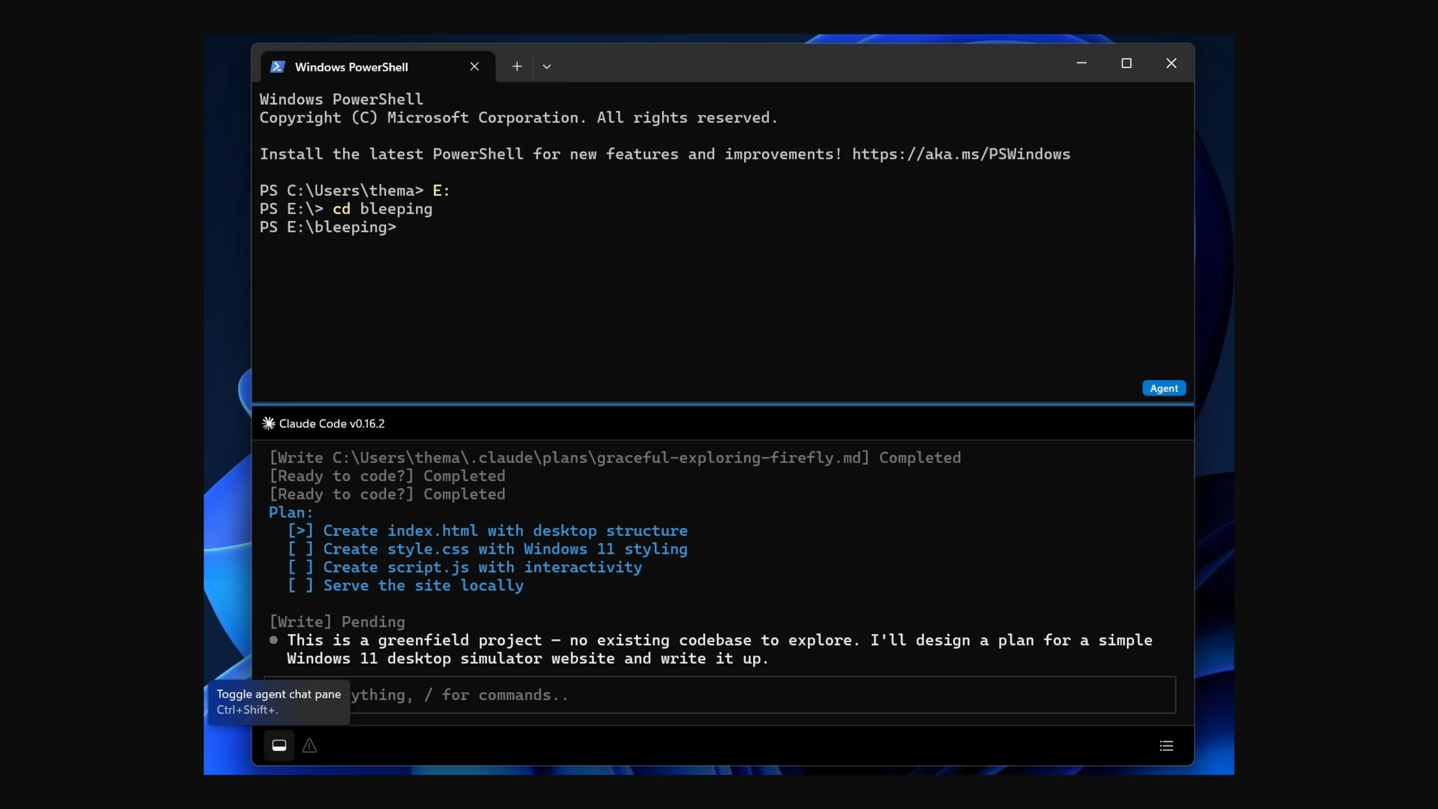
Task: Click the [Write] Pending status line
Action: [337, 622]
